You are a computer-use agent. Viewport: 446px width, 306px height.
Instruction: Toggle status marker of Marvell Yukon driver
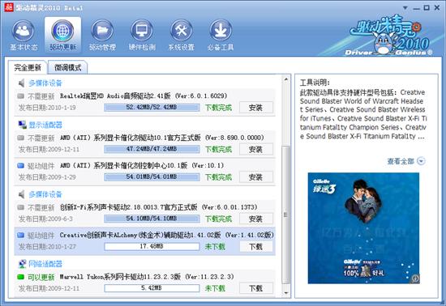(x=20, y=277)
